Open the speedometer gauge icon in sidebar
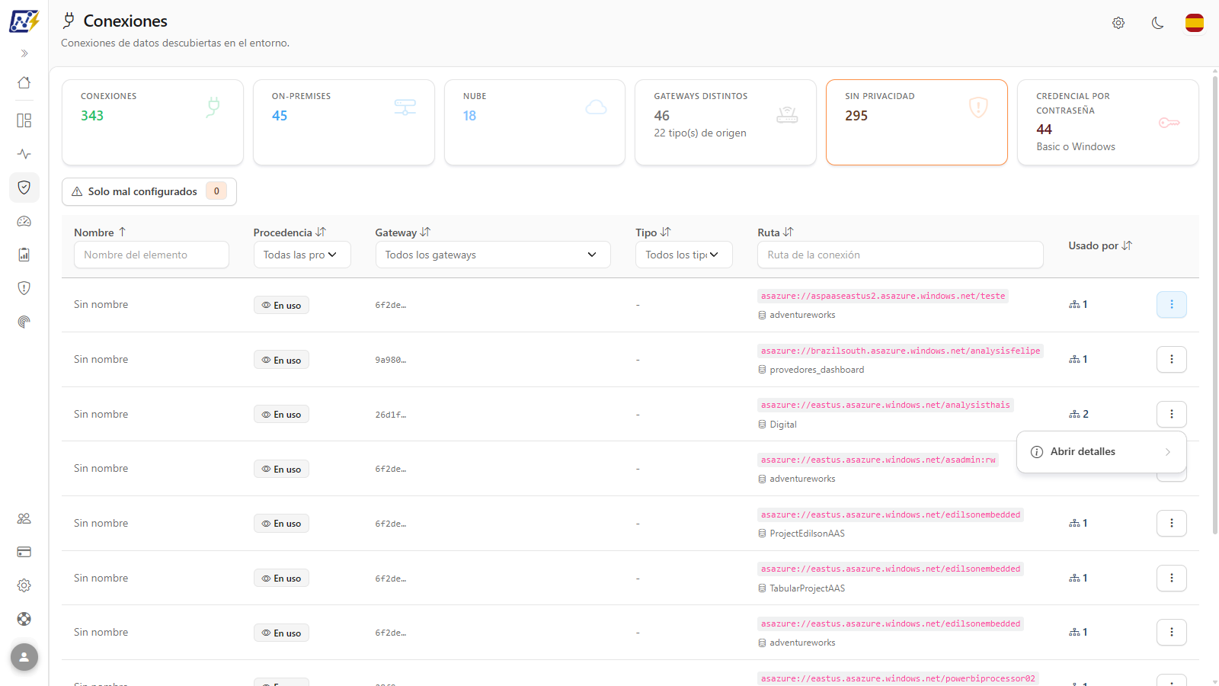 24,221
